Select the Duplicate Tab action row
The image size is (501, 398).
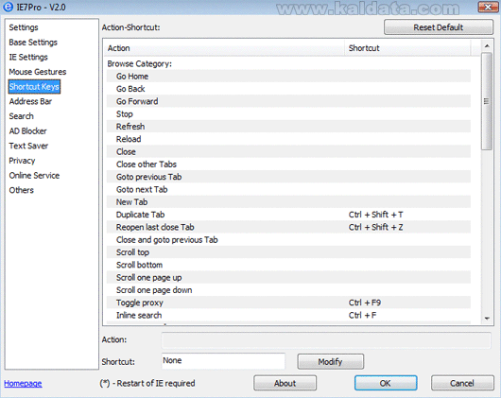coord(288,215)
